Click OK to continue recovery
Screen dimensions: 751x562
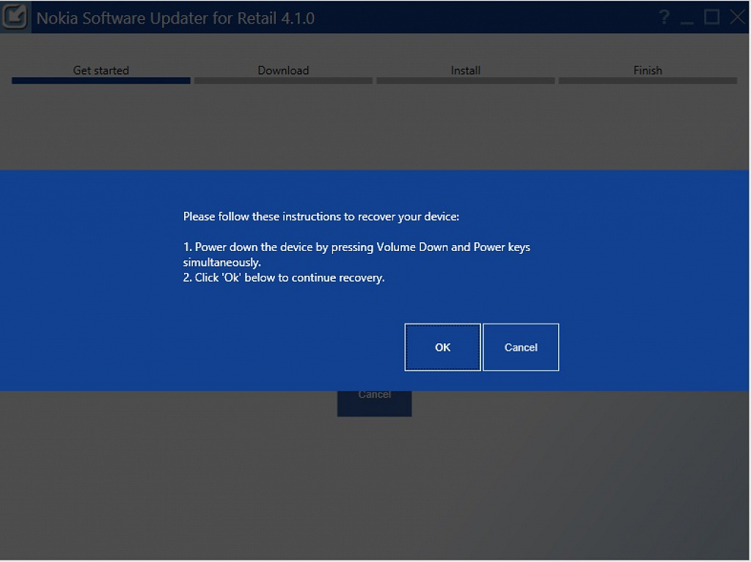coord(442,347)
